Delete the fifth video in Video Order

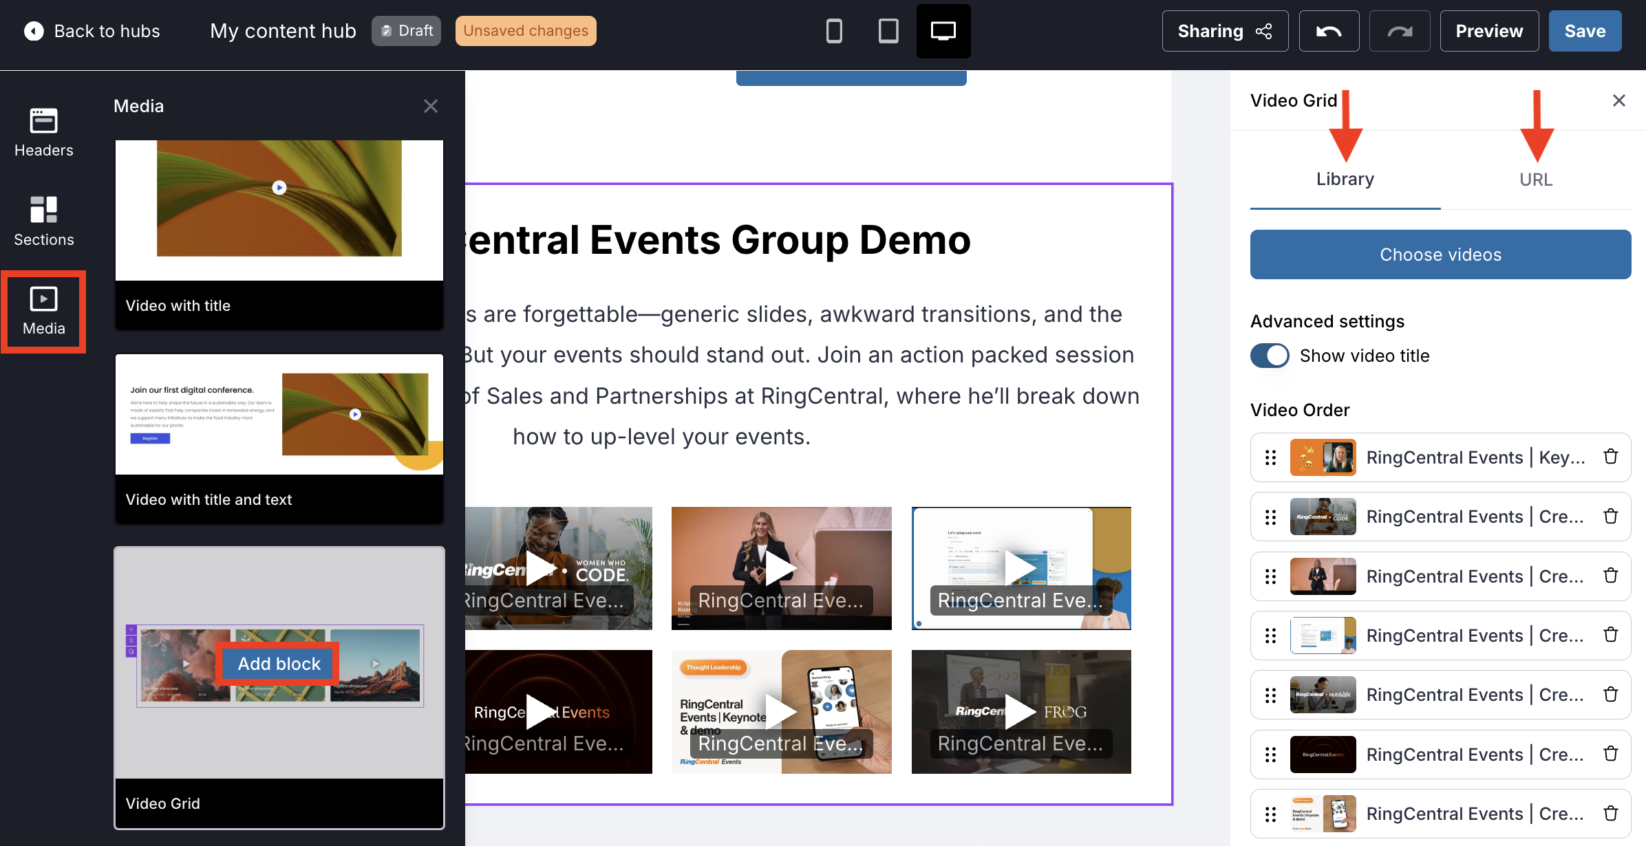tap(1610, 695)
